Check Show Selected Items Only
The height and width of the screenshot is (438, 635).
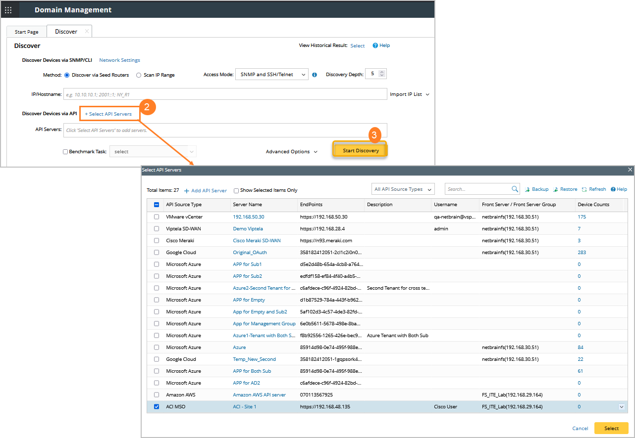pyautogui.click(x=236, y=191)
